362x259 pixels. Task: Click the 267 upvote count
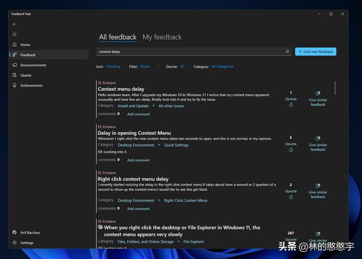point(291,233)
